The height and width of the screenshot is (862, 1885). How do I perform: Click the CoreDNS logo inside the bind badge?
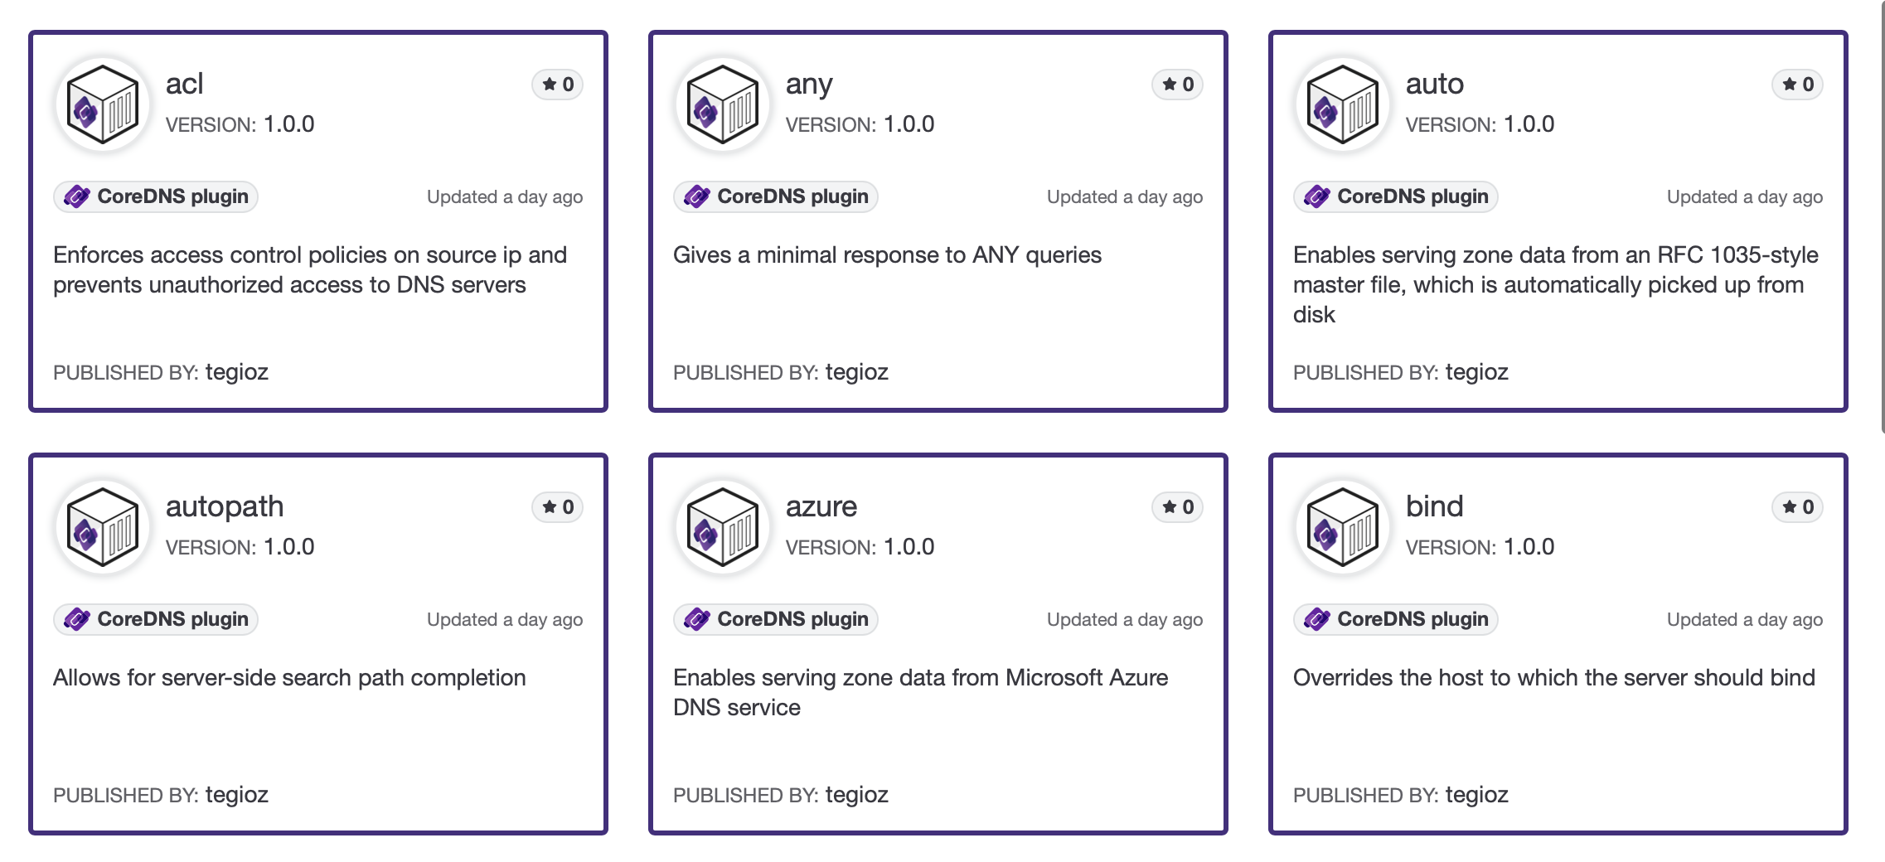pyautogui.click(x=1317, y=619)
